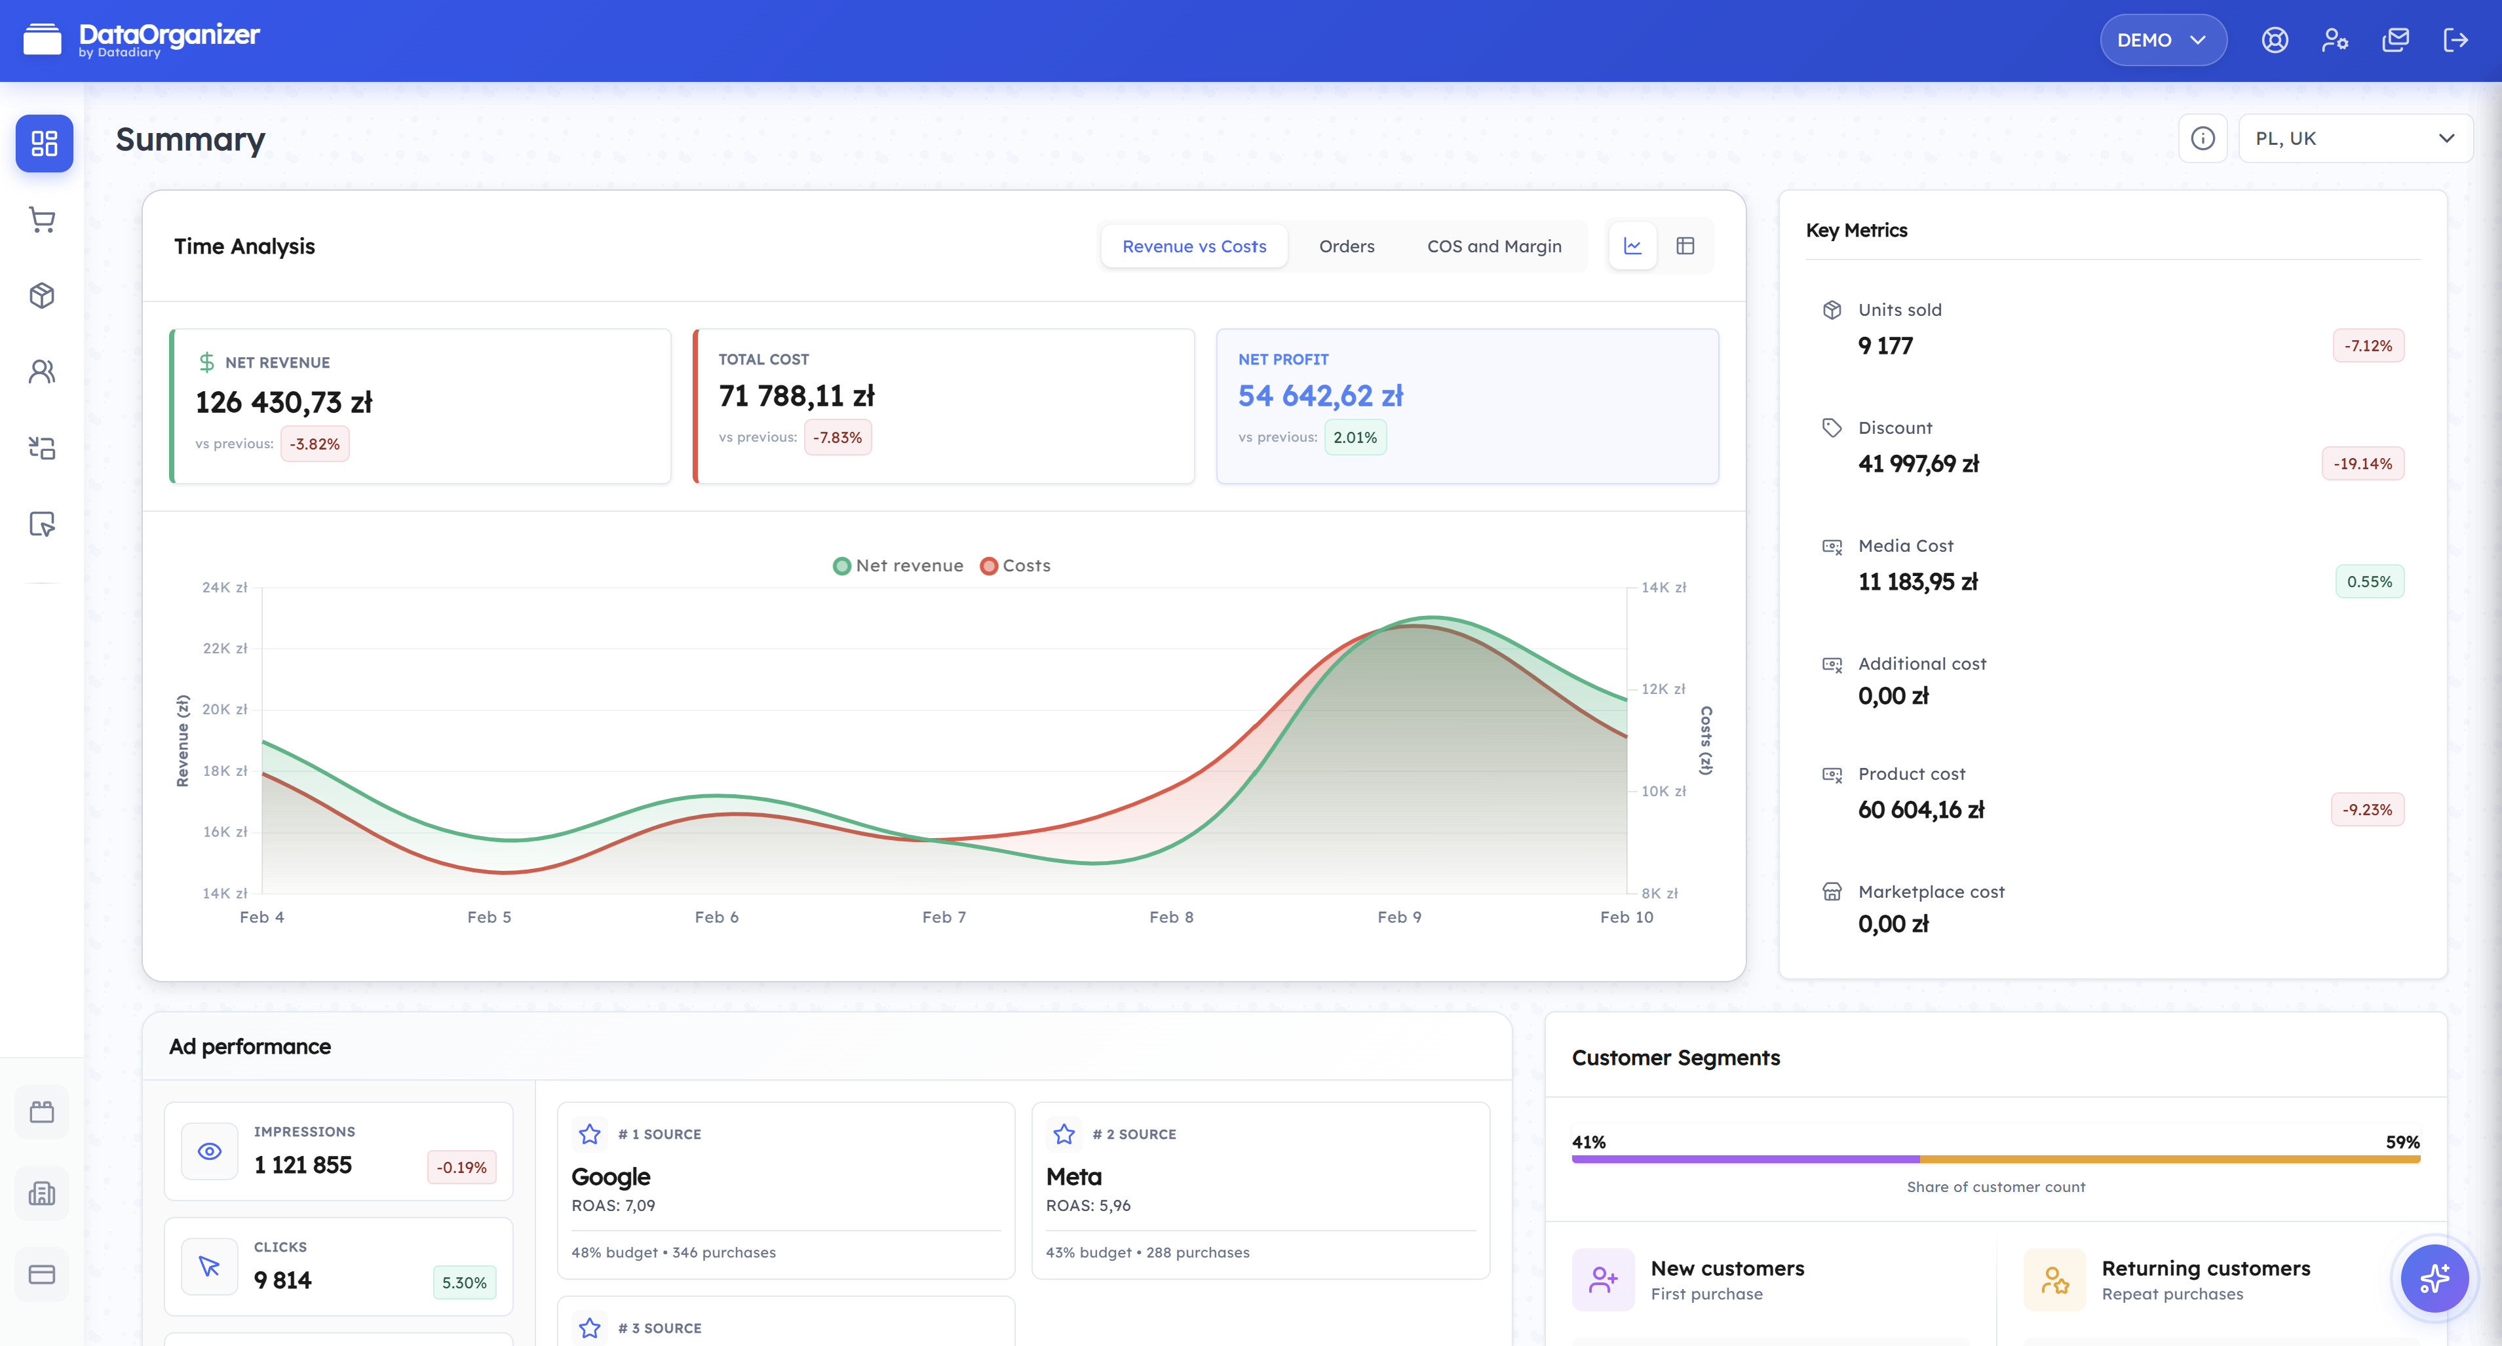
Task: Enable the line chart view toggle
Action: pyautogui.click(x=1632, y=246)
